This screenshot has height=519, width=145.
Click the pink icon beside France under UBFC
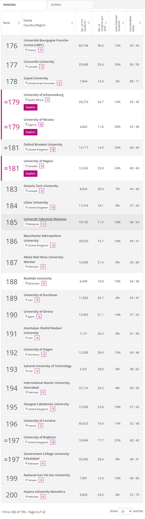[40, 50]
